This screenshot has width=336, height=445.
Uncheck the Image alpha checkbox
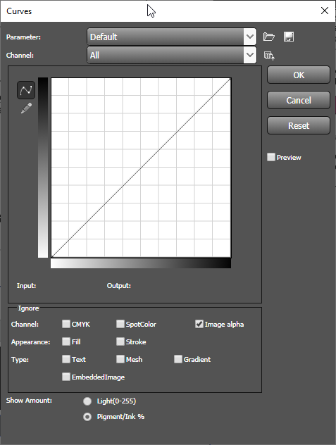(x=199, y=324)
